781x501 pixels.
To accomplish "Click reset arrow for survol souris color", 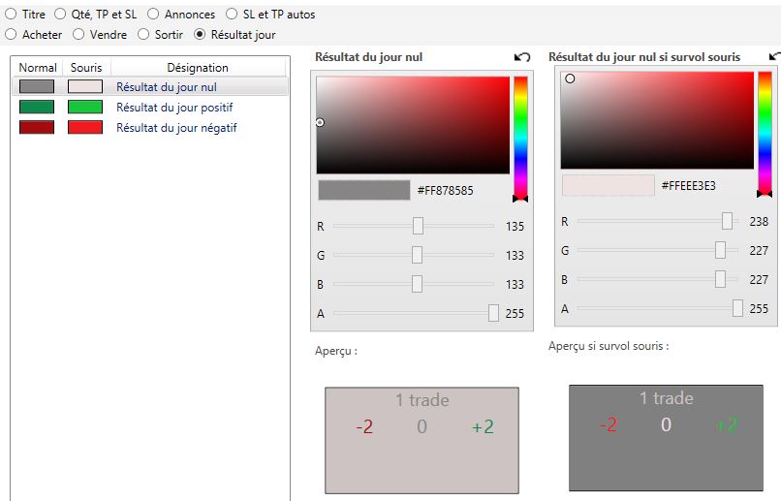I will pos(774,57).
